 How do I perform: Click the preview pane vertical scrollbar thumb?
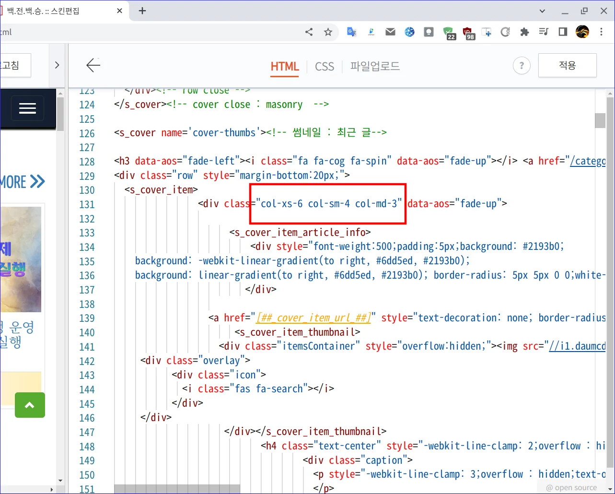point(60,114)
